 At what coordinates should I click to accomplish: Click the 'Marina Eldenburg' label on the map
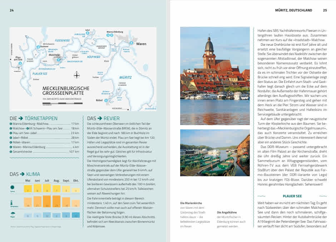coord(115,32)
